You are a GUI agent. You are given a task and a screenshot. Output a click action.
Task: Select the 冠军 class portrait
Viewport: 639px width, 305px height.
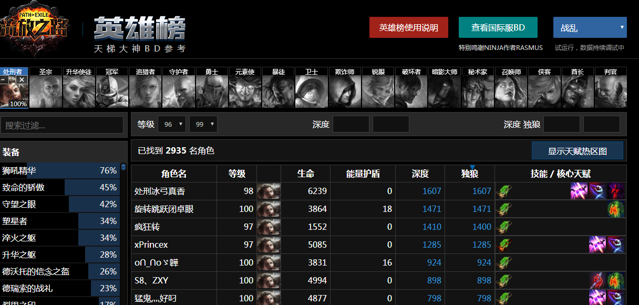[x=112, y=87]
